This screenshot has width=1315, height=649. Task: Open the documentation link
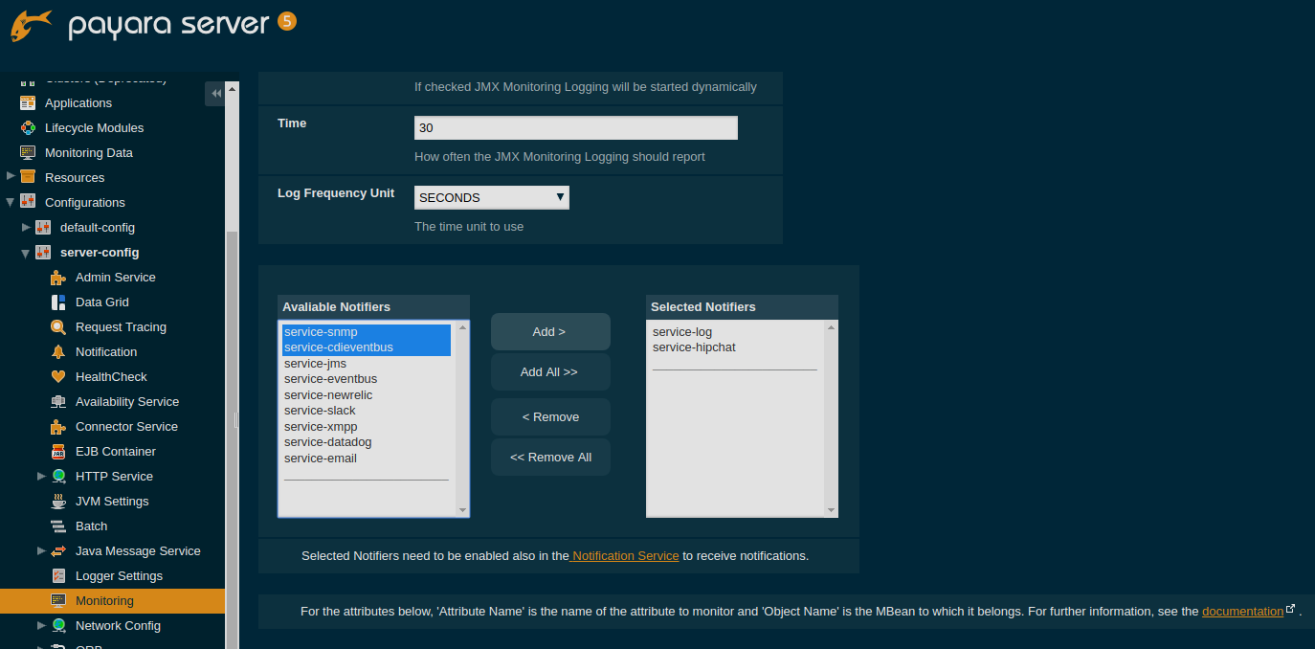[1242, 611]
